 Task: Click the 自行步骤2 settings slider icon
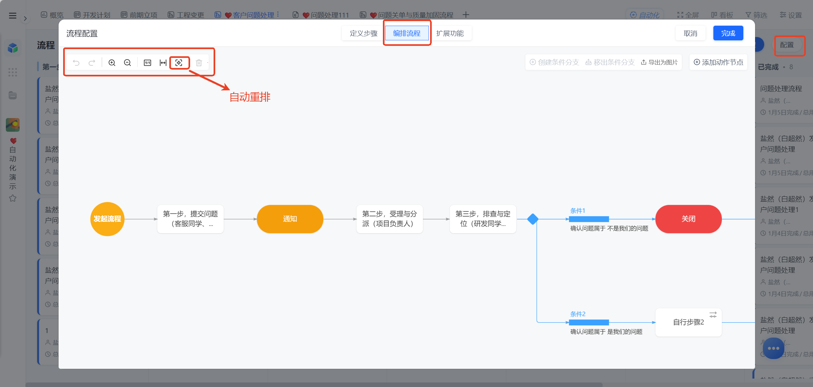click(713, 314)
